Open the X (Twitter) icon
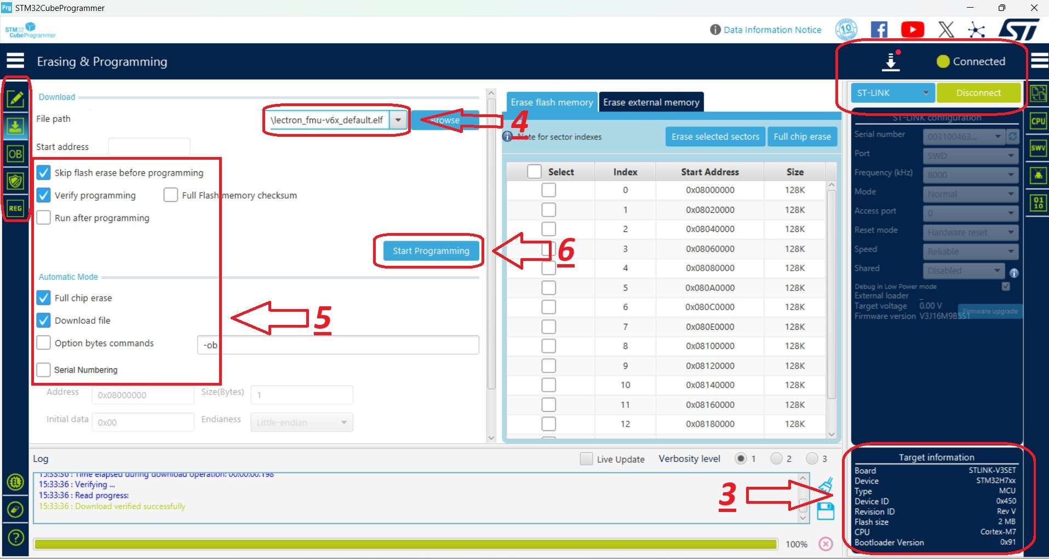The width and height of the screenshot is (1049, 559). 946,30
